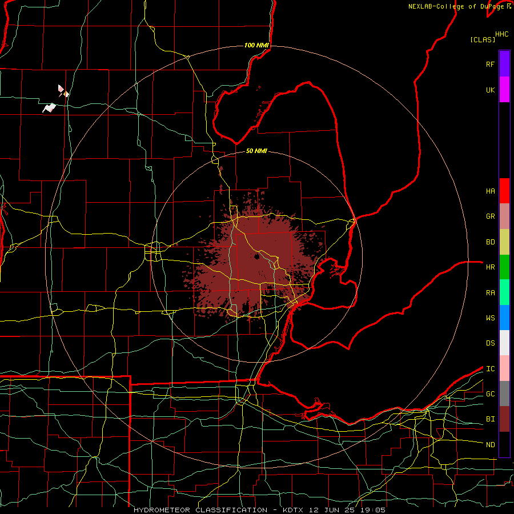Click the DS legend label
The height and width of the screenshot is (514, 514).
pos(490,343)
